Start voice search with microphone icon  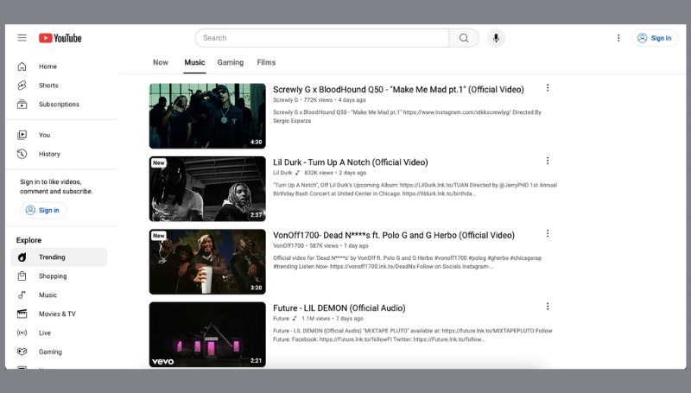pyautogui.click(x=496, y=38)
